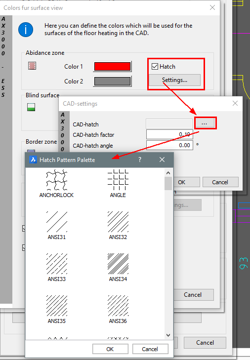Click the Hatch Pattern Palette help question mark
The image size is (250, 360).
pos(140,160)
